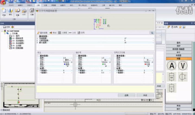Click the SolidWorks Electrical application logo button
The height and width of the screenshot is (115, 195).
click(3, 2)
